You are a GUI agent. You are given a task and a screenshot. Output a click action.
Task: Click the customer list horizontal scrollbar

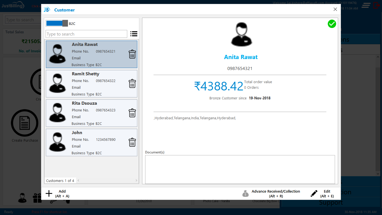[x=107, y=181]
